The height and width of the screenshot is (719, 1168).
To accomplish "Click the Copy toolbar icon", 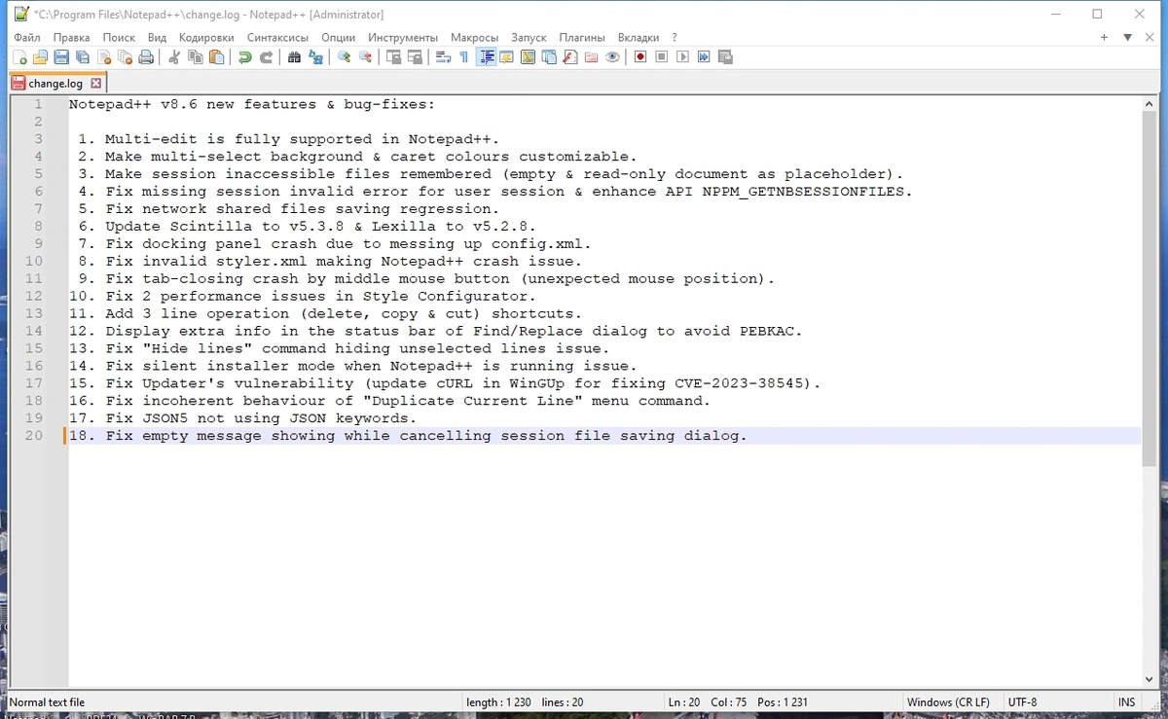I will (196, 57).
